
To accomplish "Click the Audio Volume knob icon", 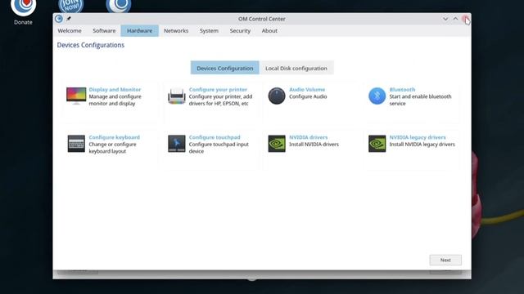I will click(277, 96).
